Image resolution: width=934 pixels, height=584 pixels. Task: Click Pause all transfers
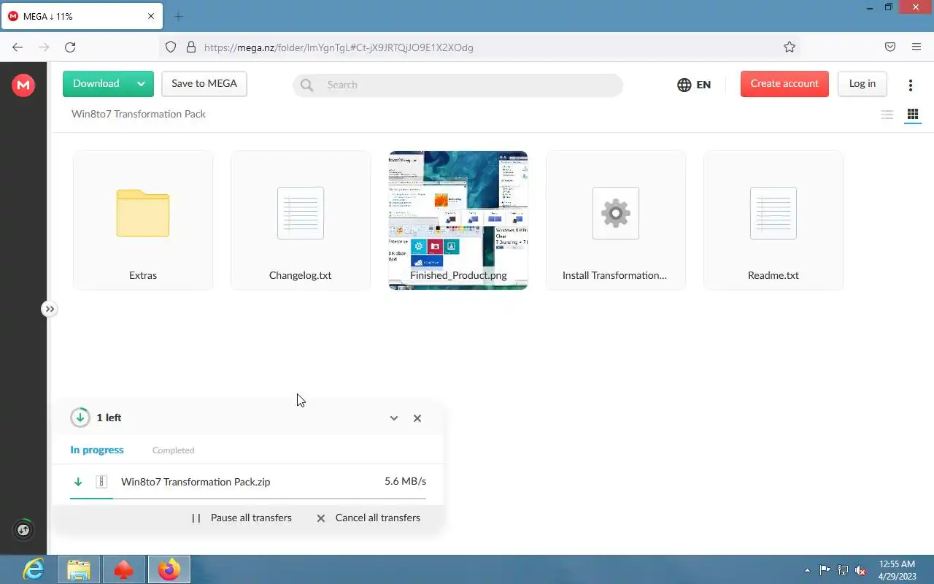click(x=242, y=518)
